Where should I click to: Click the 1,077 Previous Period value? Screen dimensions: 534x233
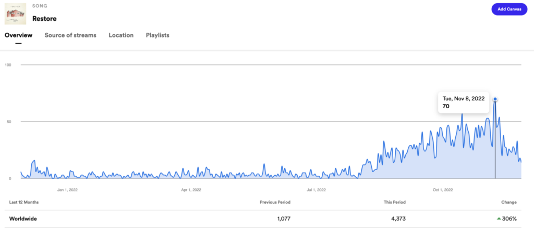[284, 219]
